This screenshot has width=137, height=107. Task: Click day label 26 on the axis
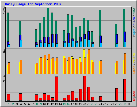[108, 104]
